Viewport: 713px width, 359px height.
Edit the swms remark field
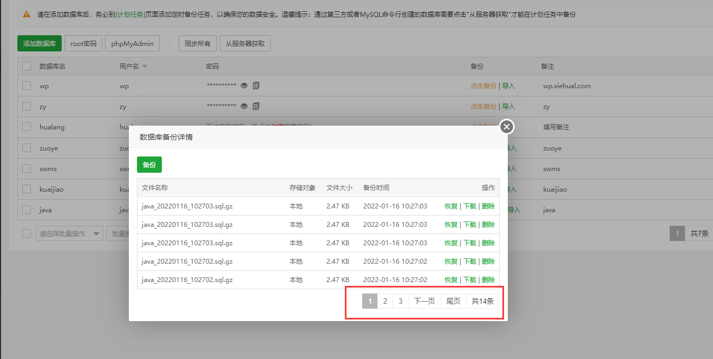coord(552,168)
